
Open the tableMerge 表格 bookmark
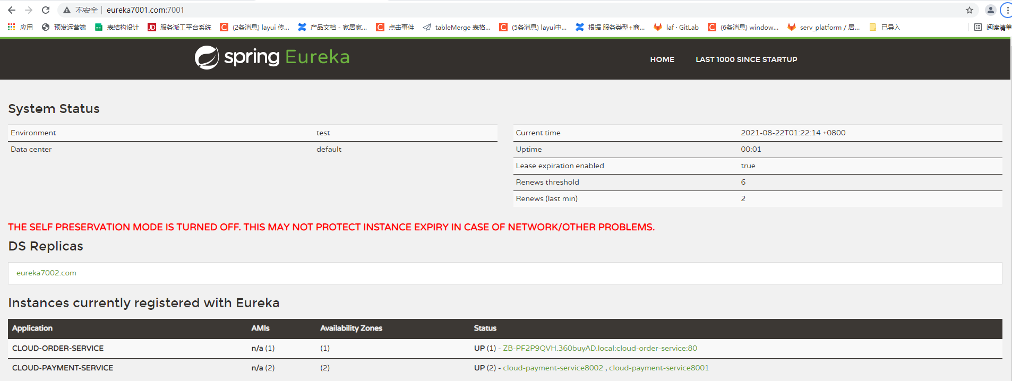457,27
